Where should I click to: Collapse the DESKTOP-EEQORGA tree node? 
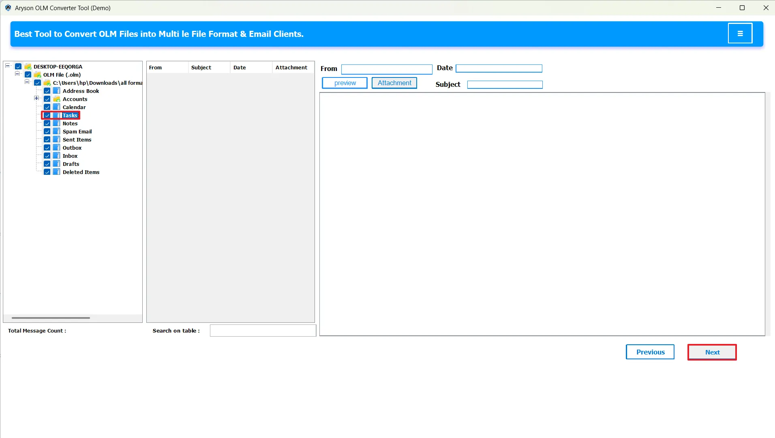tap(7, 65)
